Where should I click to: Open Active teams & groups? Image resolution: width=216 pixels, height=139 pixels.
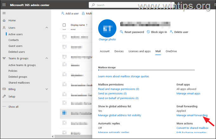[x=22, y=65]
